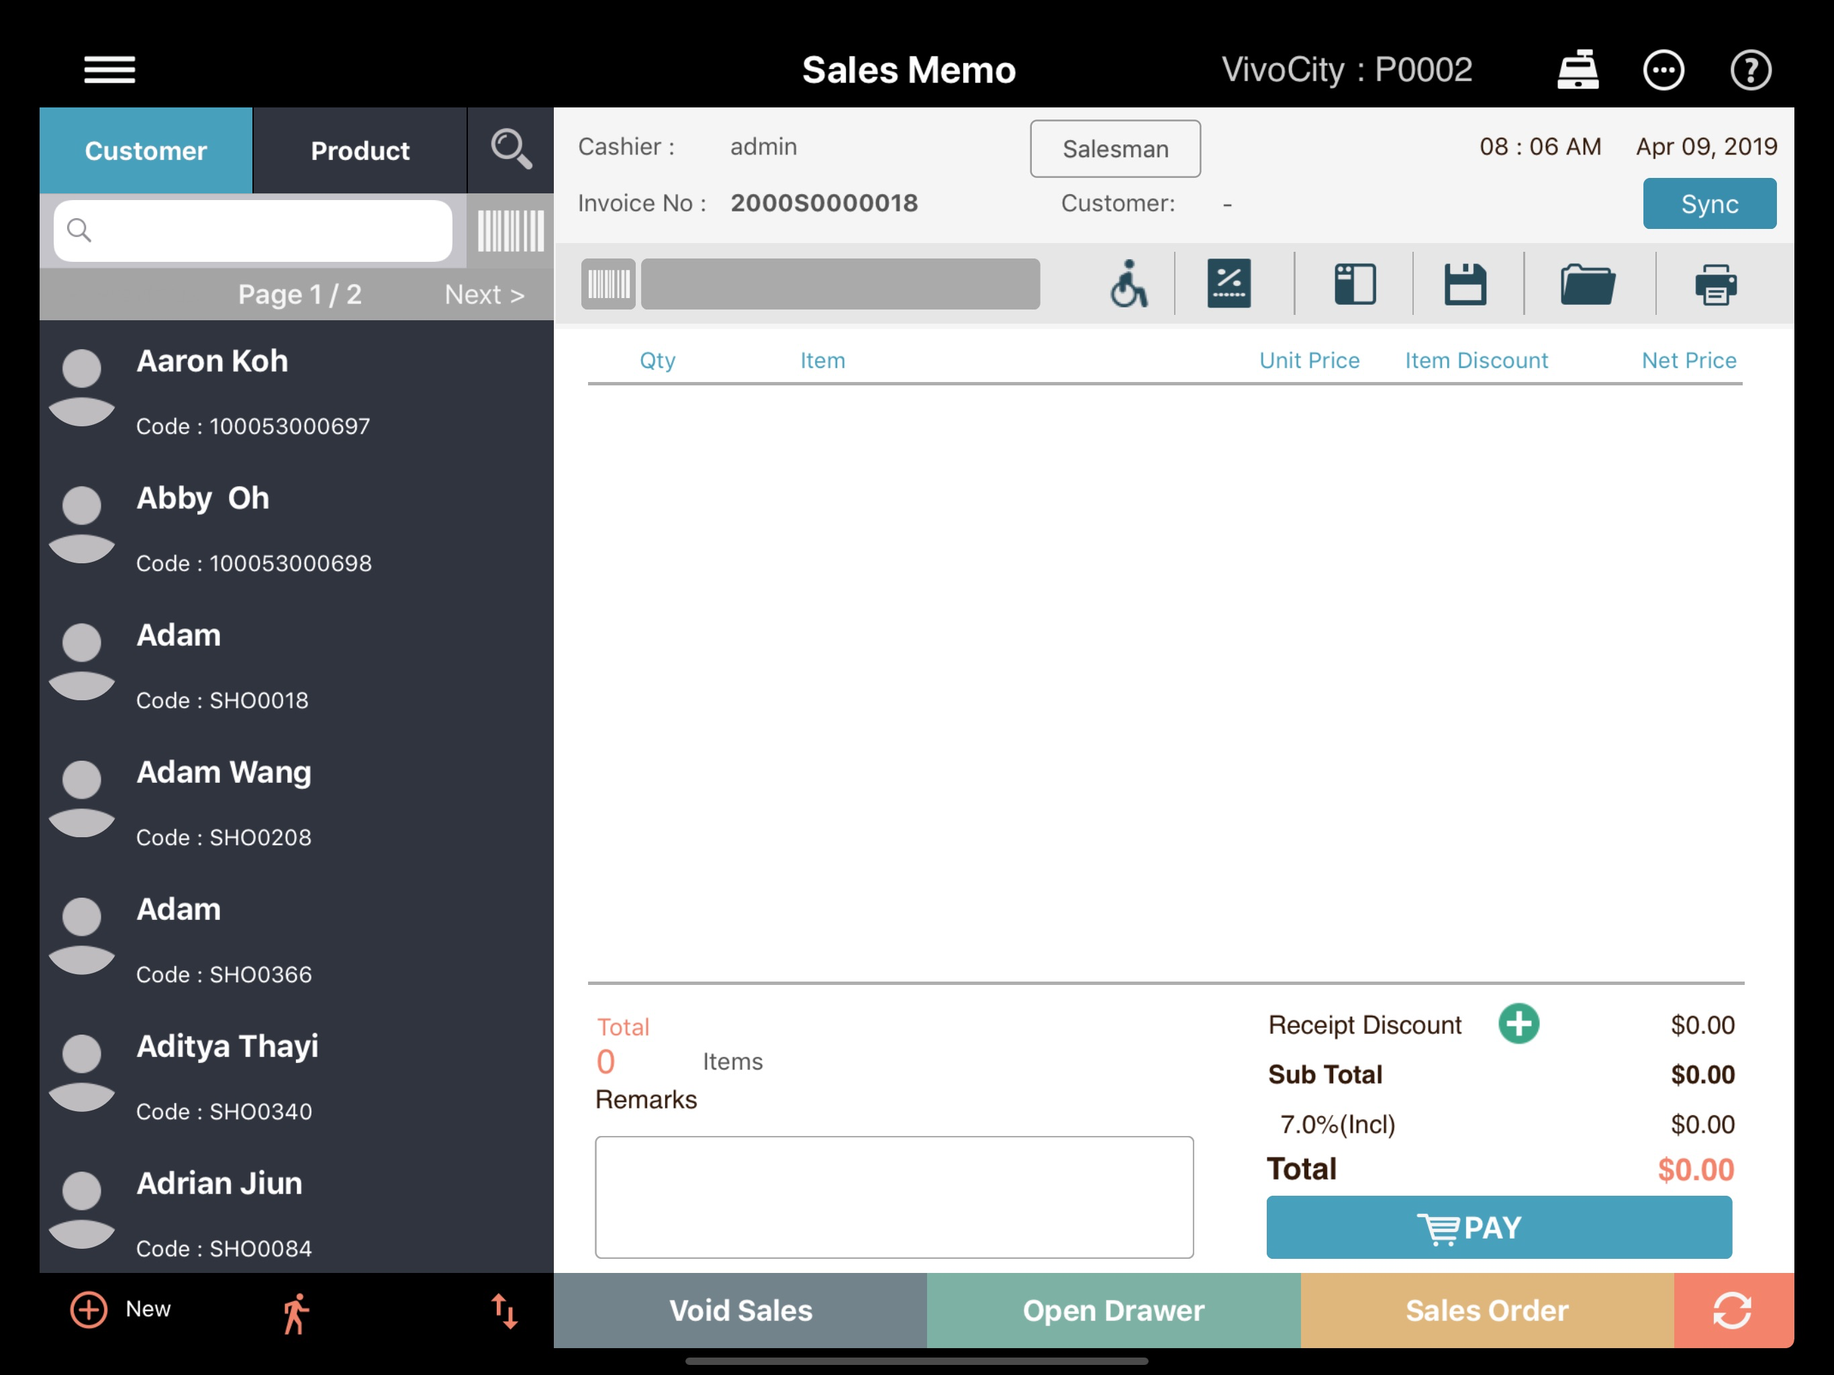
Task: Tap the customer barcode scan icon
Action: coord(511,230)
